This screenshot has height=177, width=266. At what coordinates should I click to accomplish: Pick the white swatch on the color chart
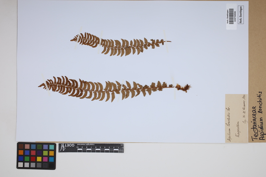[x=21, y=165]
